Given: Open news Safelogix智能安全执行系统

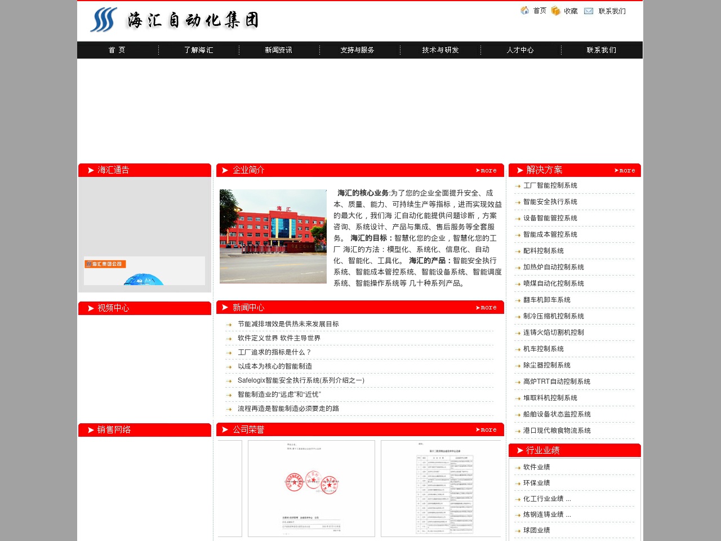Looking at the screenshot, I should pyautogui.click(x=301, y=380).
